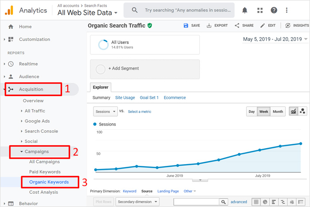Select the Week time granularity
The image size is (310, 207).
pyautogui.click(x=263, y=111)
